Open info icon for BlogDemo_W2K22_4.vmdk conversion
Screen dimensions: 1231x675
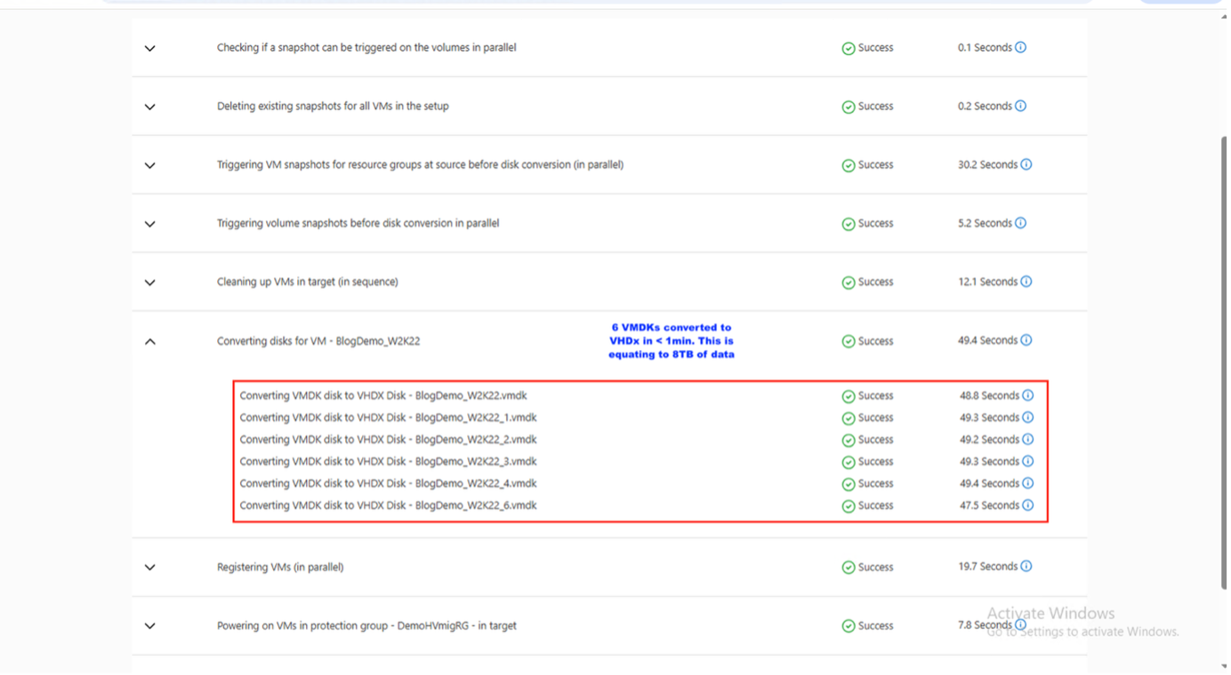point(1028,483)
